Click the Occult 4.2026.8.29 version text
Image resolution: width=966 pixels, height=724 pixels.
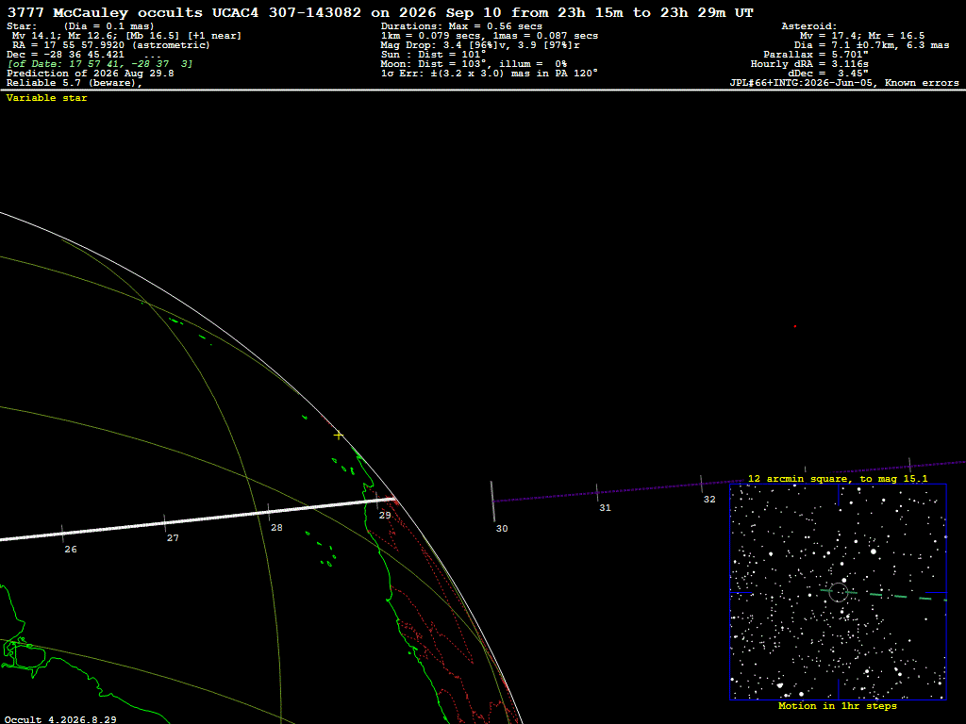pyautogui.click(x=60, y=719)
